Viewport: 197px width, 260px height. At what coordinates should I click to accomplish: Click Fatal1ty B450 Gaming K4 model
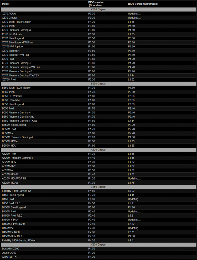(17, 191)
